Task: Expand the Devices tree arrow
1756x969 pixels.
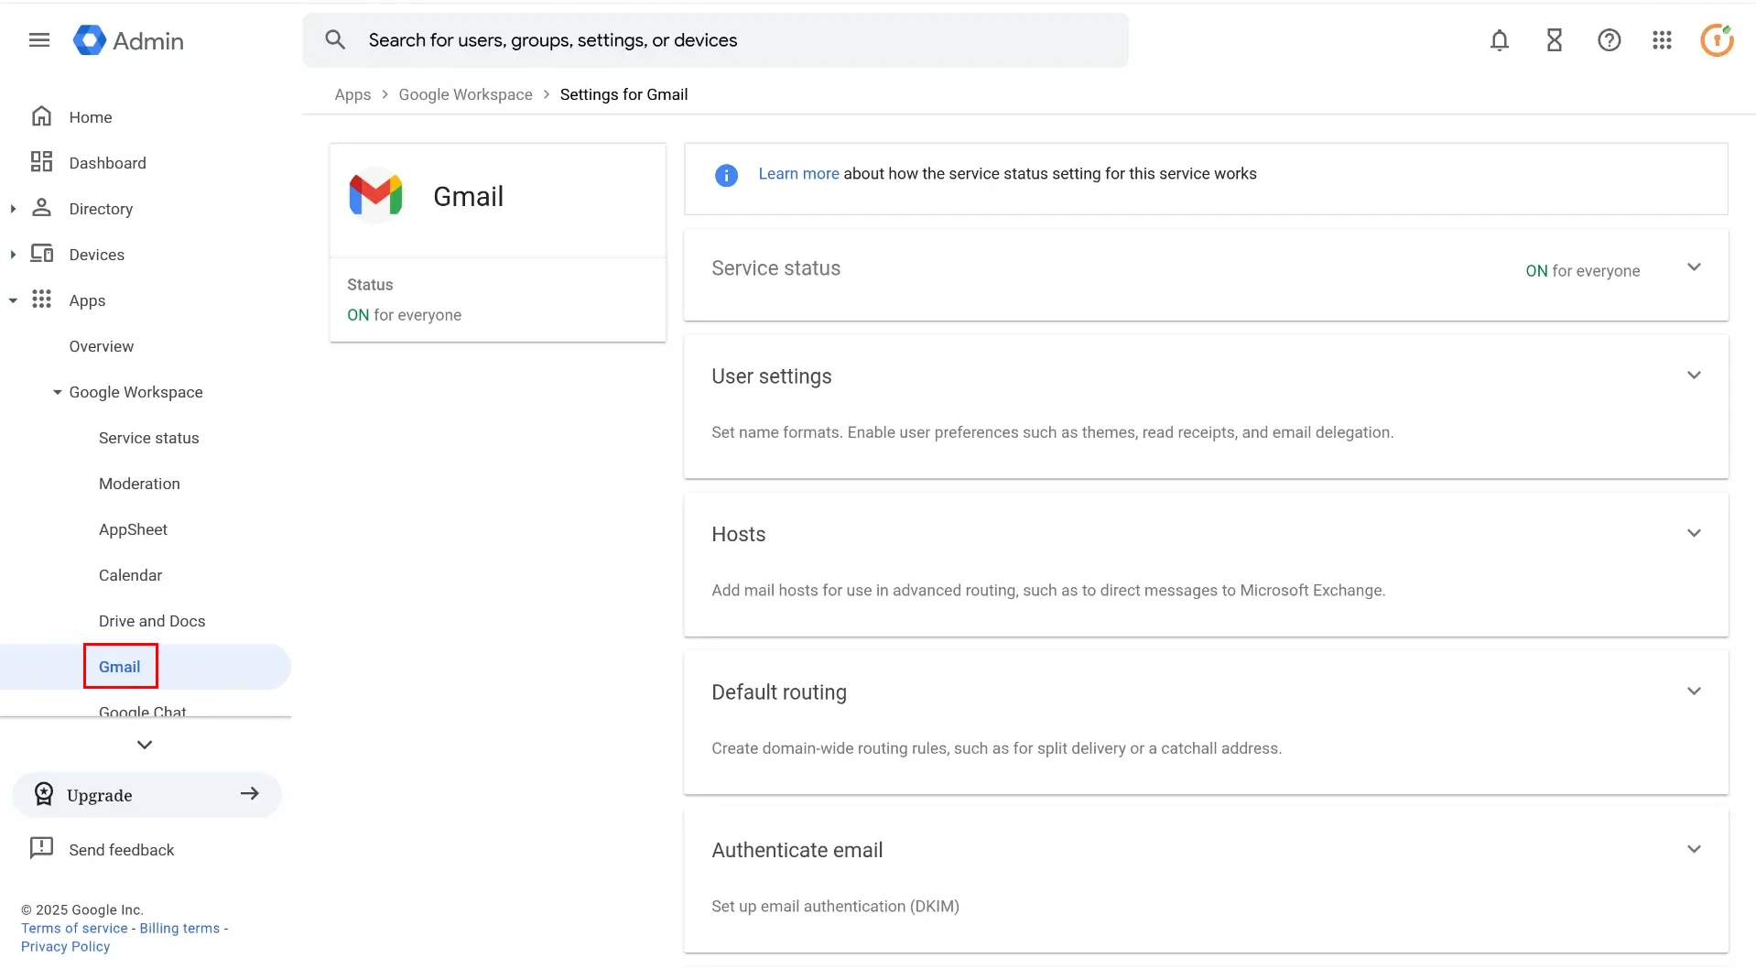Action: pyautogui.click(x=13, y=255)
